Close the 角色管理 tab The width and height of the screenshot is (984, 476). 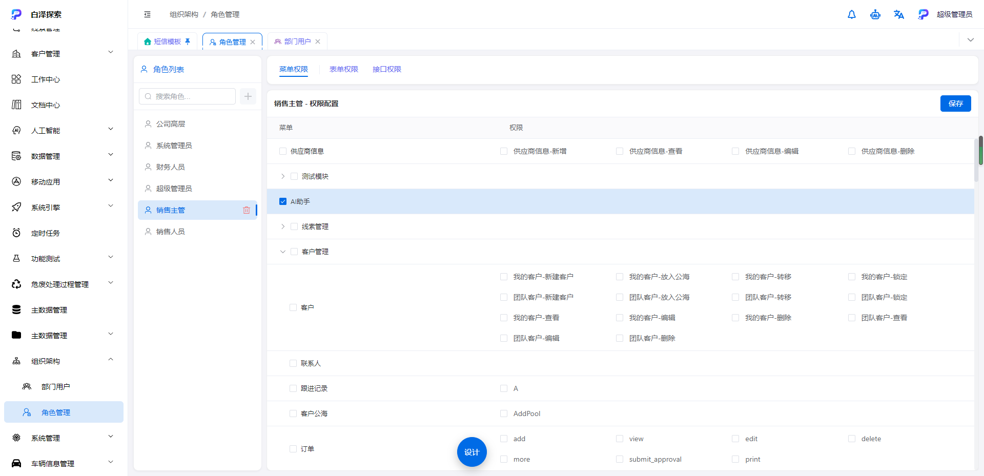point(253,42)
